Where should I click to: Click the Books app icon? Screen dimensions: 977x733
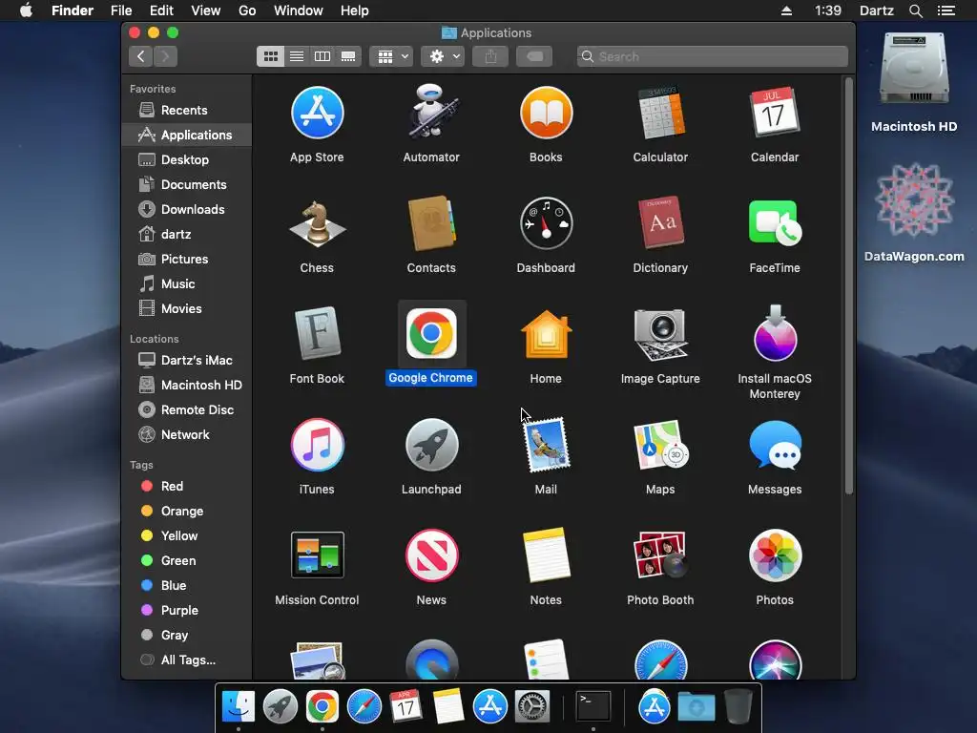click(x=546, y=114)
